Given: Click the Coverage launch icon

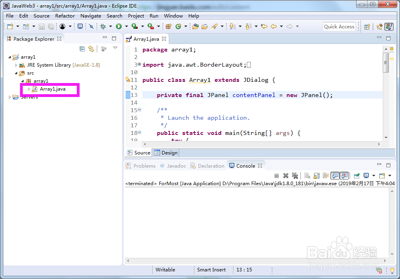Looking at the screenshot, I should pyautogui.click(x=134, y=26).
